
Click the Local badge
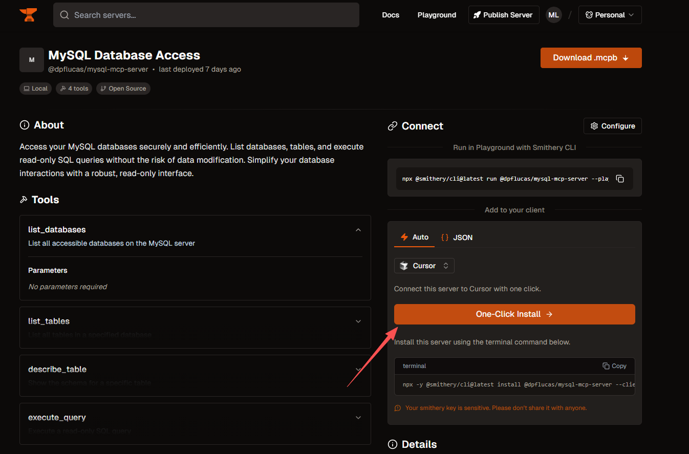tap(36, 89)
